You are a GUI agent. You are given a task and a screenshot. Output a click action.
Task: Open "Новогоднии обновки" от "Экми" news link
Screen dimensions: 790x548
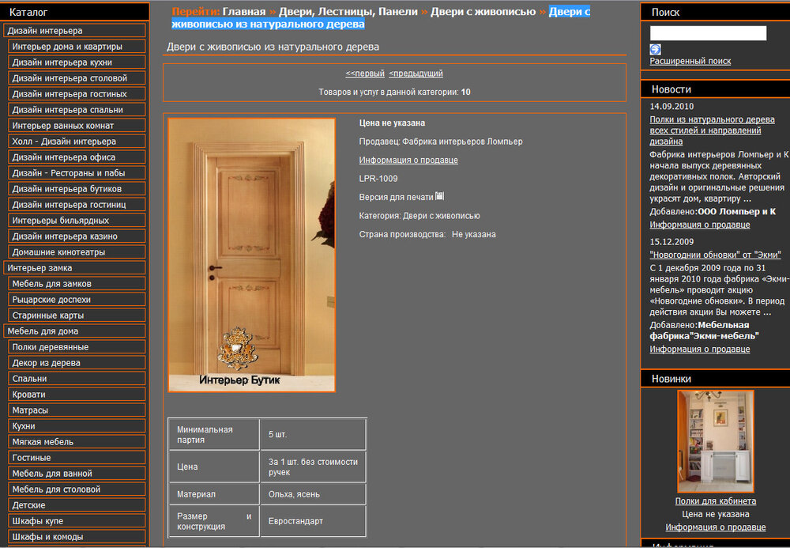(x=715, y=255)
